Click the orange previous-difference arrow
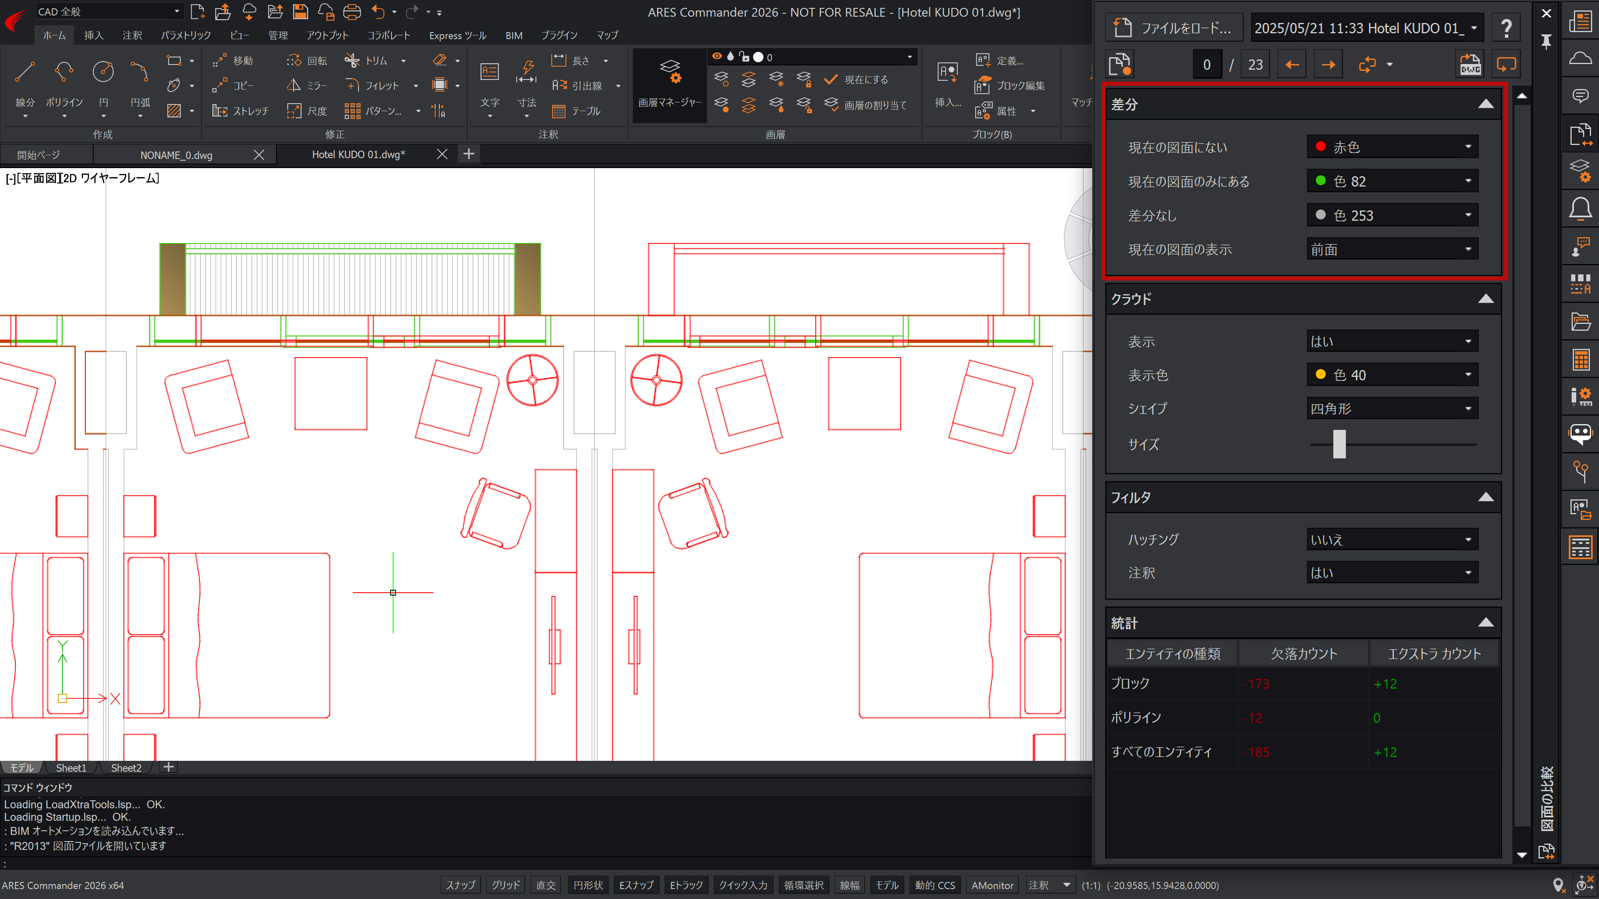The height and width of the screenshot is (899, 1599). (1292, 65)
